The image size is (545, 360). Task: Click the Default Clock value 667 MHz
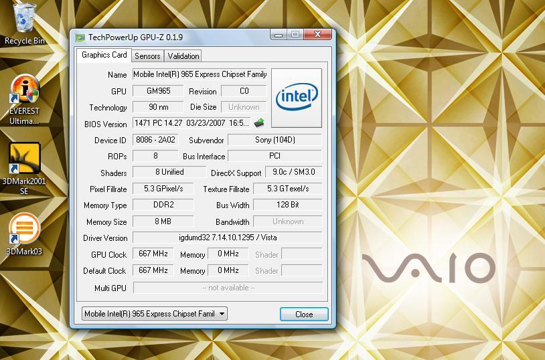[153, 270]
